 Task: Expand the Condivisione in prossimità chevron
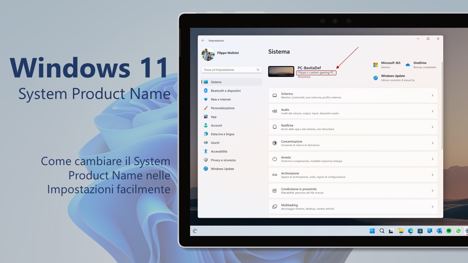click(433, 191)
